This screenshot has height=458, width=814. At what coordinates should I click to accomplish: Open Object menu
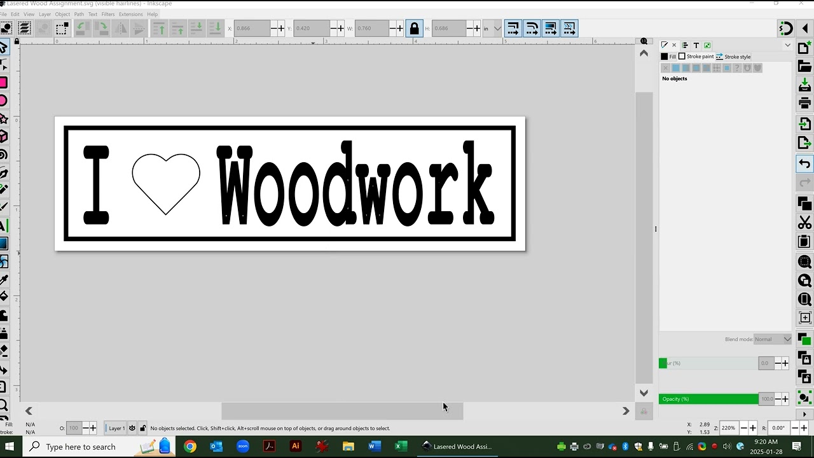click(x=62, y=14)
